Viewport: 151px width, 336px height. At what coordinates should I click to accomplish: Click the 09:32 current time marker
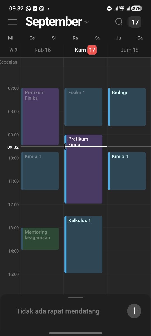tap(13, 147)
